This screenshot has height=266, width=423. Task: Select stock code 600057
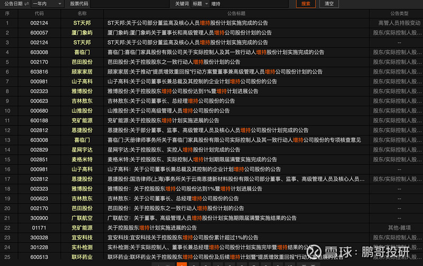tap(39, 33)
